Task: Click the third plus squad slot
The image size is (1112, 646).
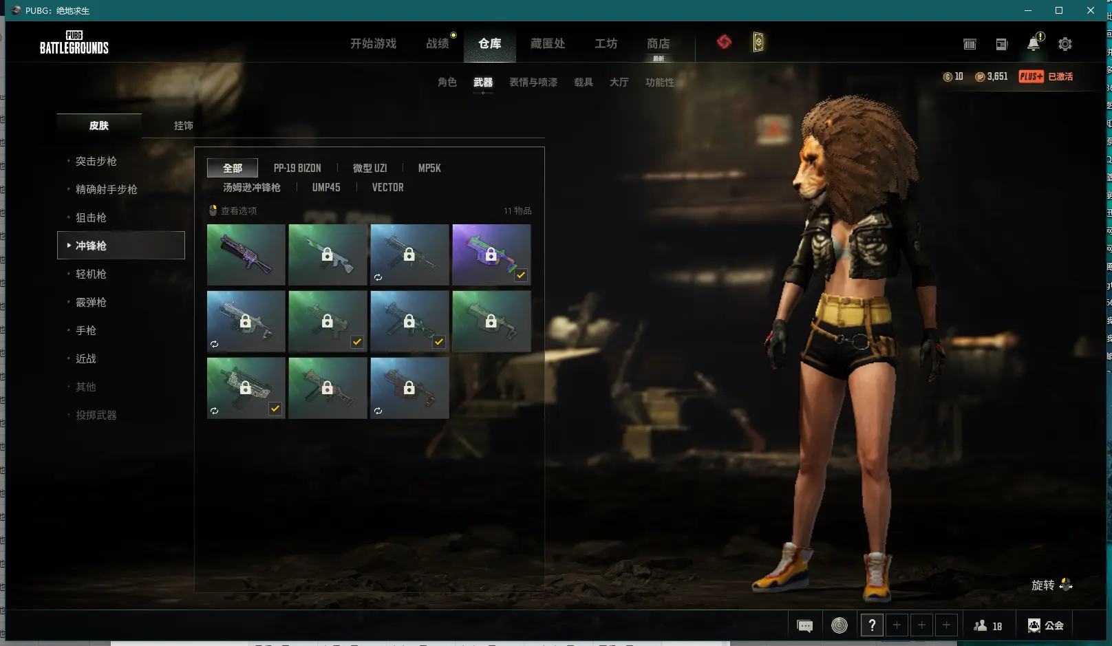Action: 946,625
